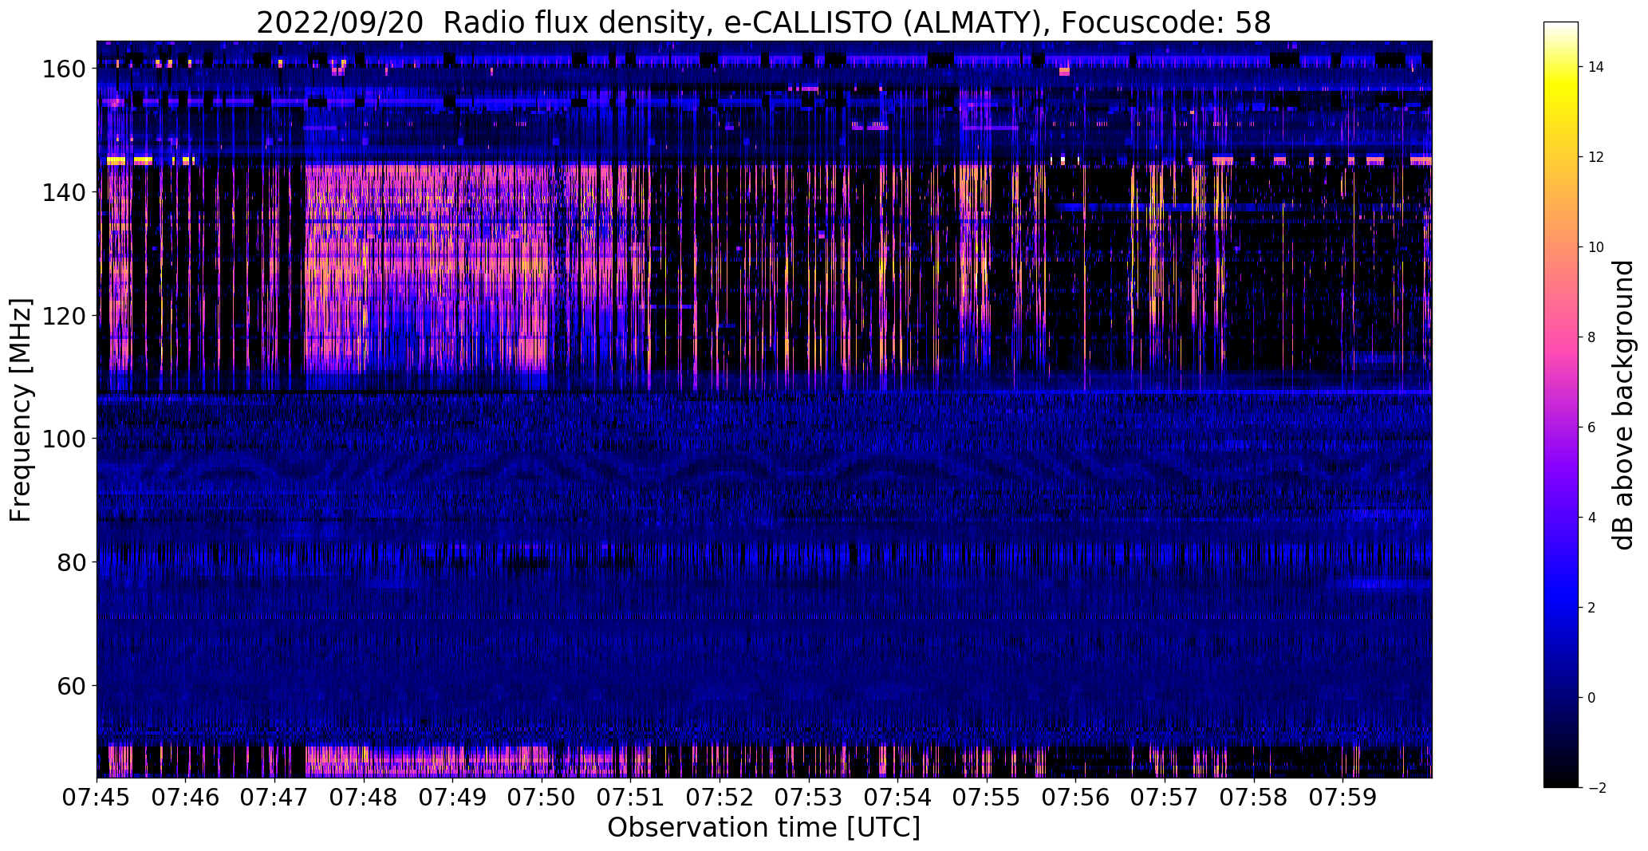Click the 60 frequency tick label
This screenshot has height=851, width=1648.
tap(72, 686)
